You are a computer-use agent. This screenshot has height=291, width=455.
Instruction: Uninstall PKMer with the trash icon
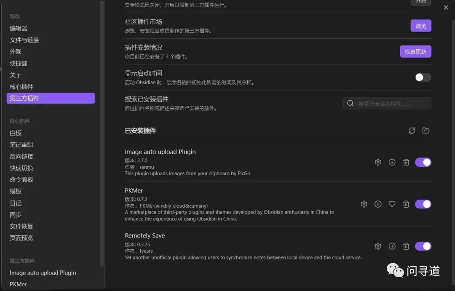[406, 204]
